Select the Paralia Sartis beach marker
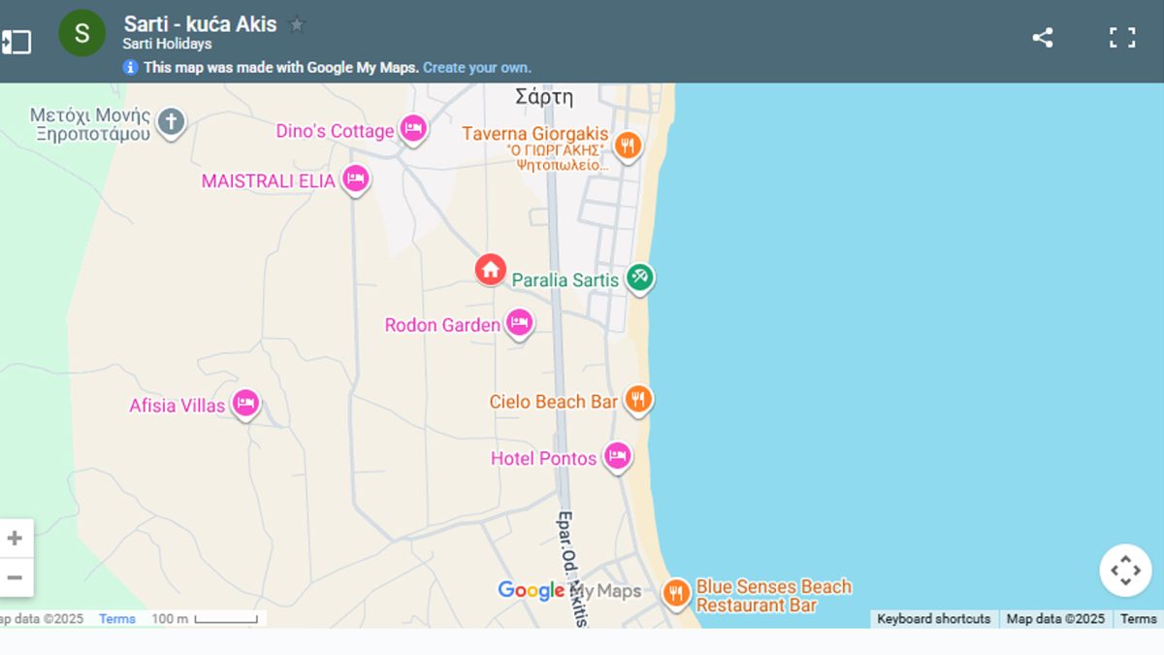The width and height of the screenshot is (1164, 655). click(639, 278)
